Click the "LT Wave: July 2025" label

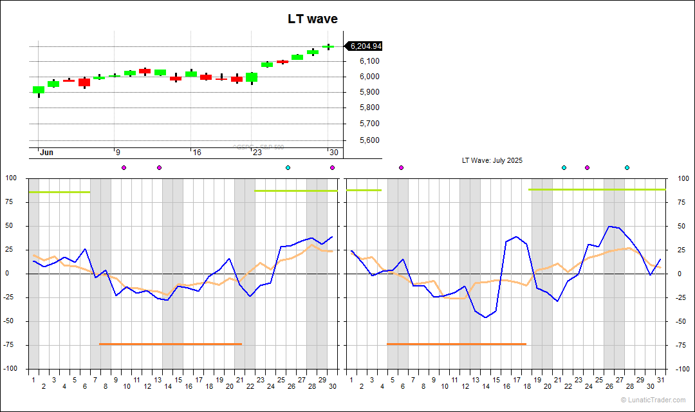point(492,160)
